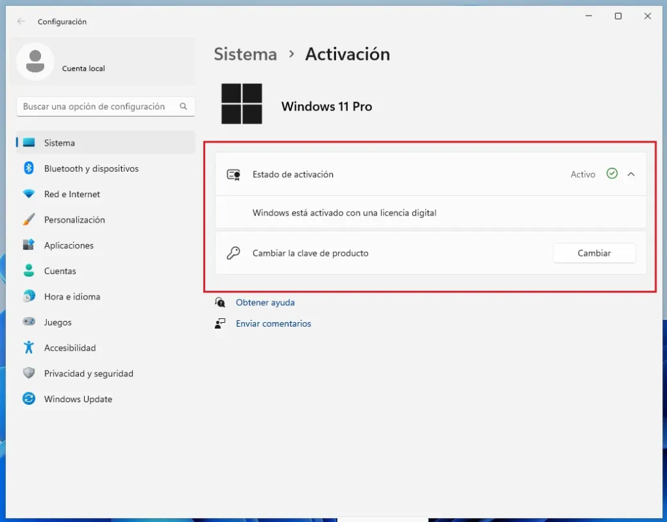Click the Accesibilidad figure icon
The width and height of the screenshot is (667, 522).
pos(29,348)
